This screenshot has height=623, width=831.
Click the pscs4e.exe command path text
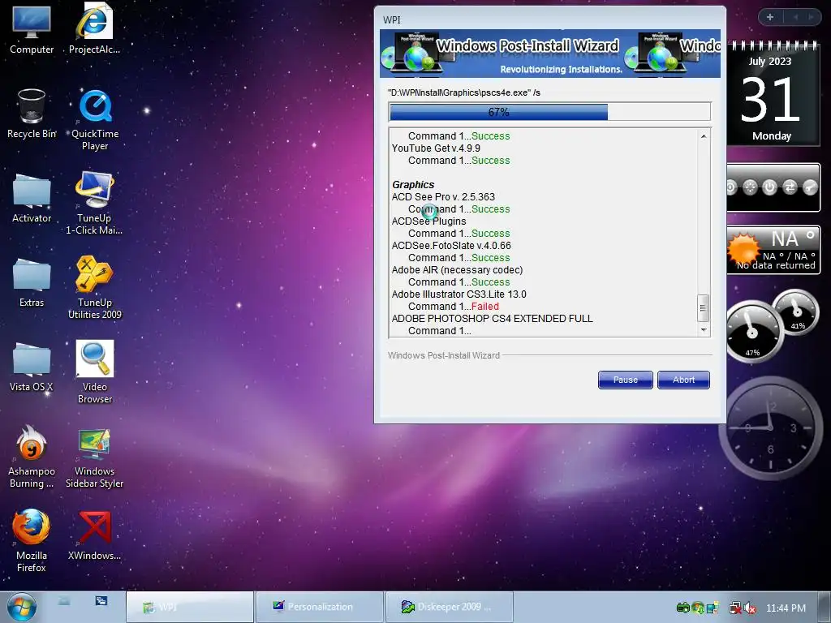[x=464, y=92]
